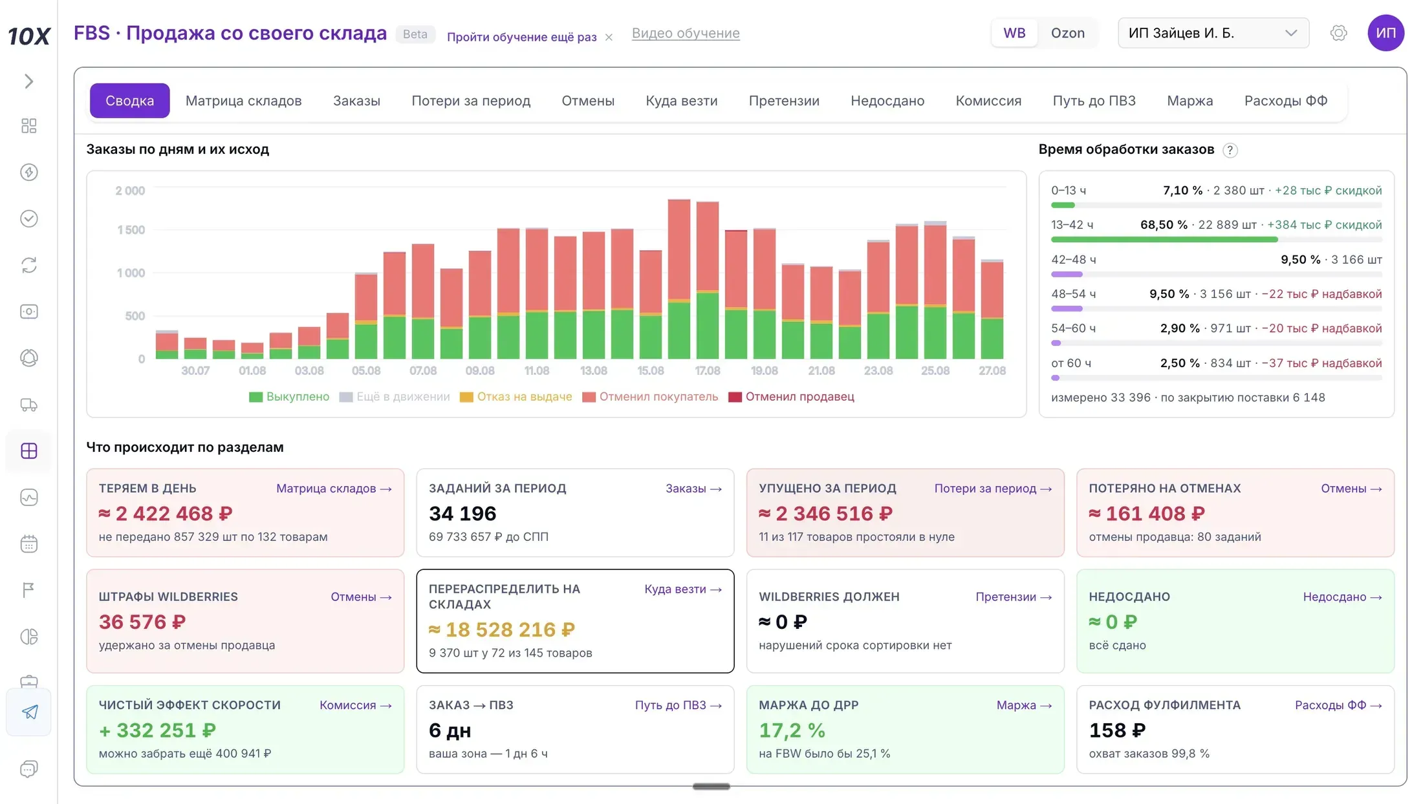Open the delivery truck sidebar icon
This screenshot has height=804, width=1423.
[x=28, y=405]
